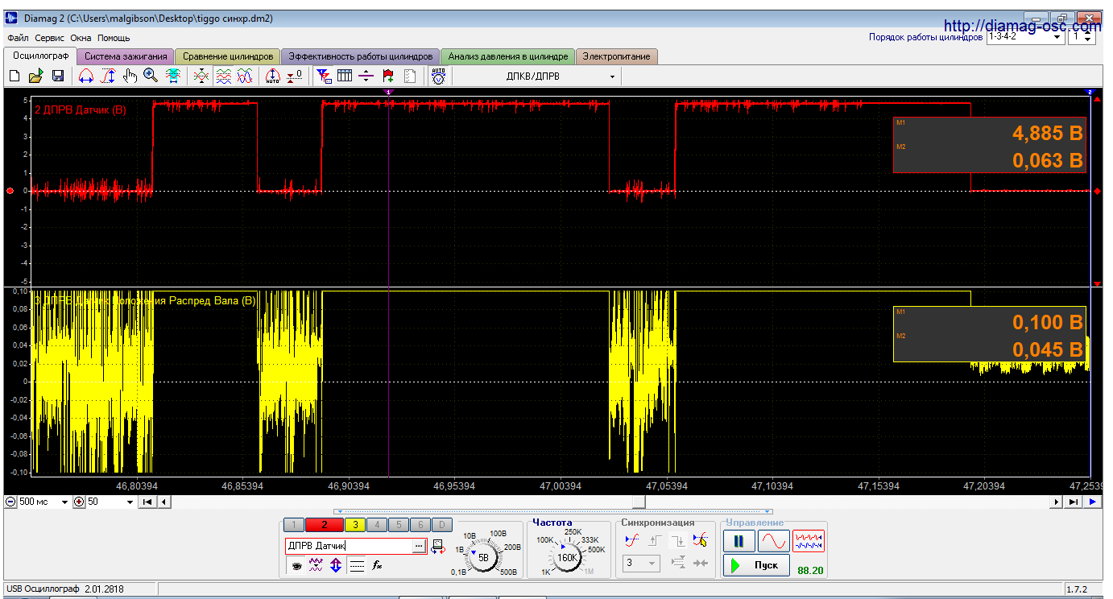Click the cyan fit-signal icon

pos(173,76)
